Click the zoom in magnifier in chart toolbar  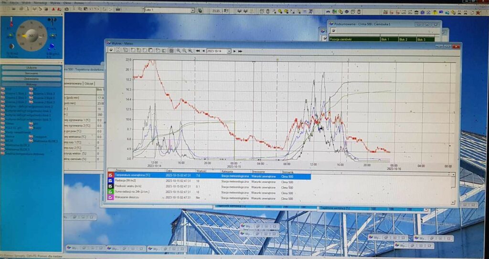178,51
